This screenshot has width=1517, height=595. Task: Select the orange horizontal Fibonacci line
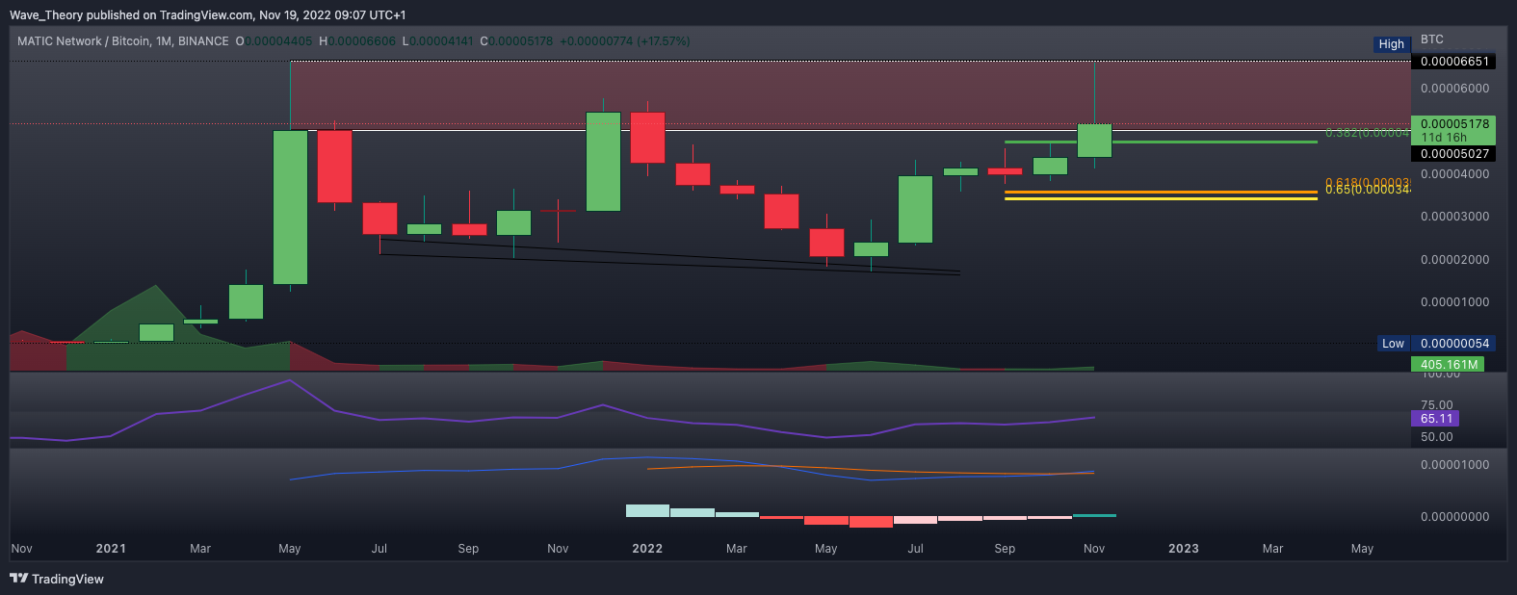(1161, 193)
